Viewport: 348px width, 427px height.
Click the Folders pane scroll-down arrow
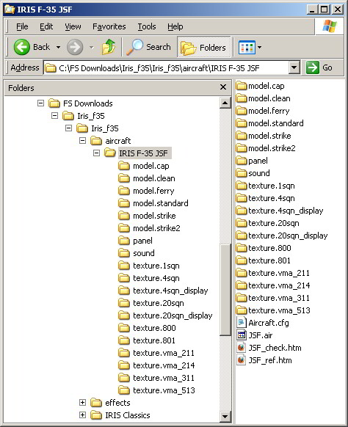[x=225, y=417]
